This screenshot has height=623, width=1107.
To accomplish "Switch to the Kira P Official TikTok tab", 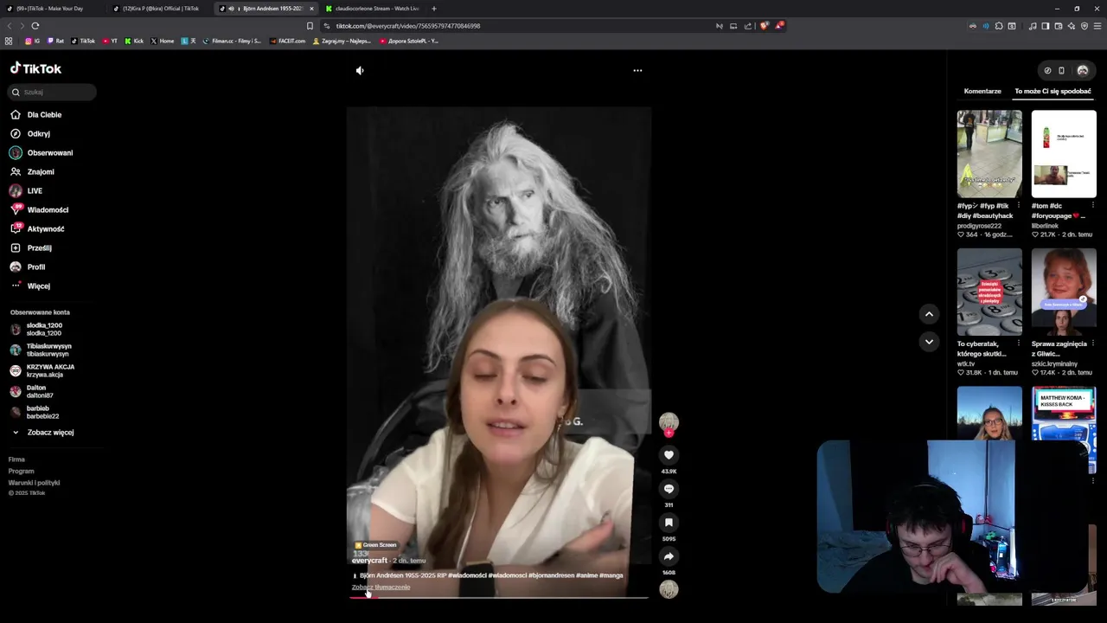I will [x=160, y=9].
